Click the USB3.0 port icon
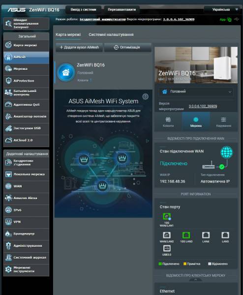 tap(167, 248)
